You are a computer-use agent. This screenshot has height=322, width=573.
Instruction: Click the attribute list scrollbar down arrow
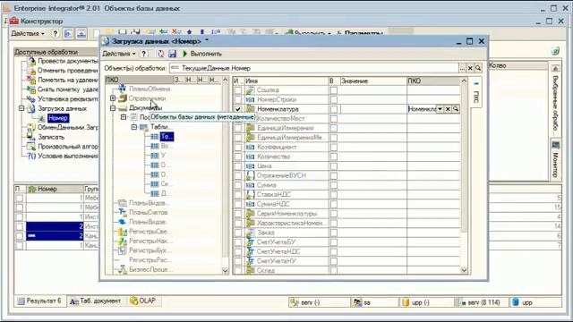(464, 270)
